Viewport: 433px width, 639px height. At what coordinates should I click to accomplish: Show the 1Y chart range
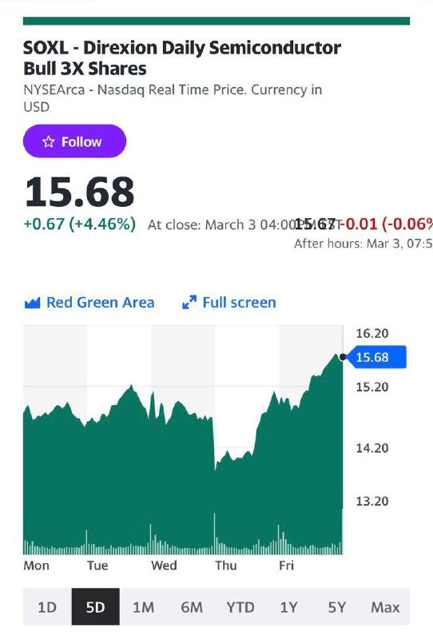tap(288, 607)
